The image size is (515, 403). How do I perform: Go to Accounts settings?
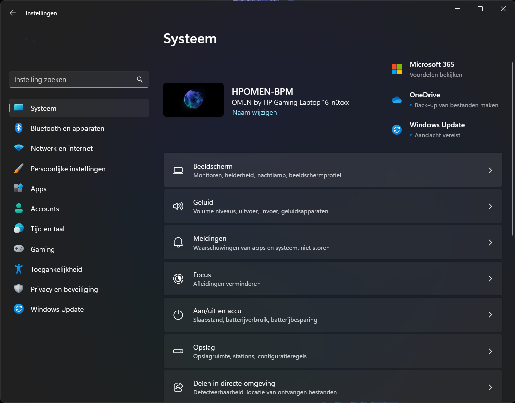(x=79, y=209)
